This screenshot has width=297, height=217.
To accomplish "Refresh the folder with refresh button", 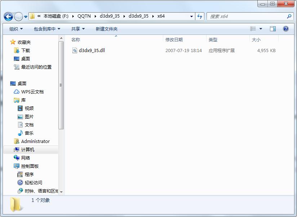I will 200,17.
